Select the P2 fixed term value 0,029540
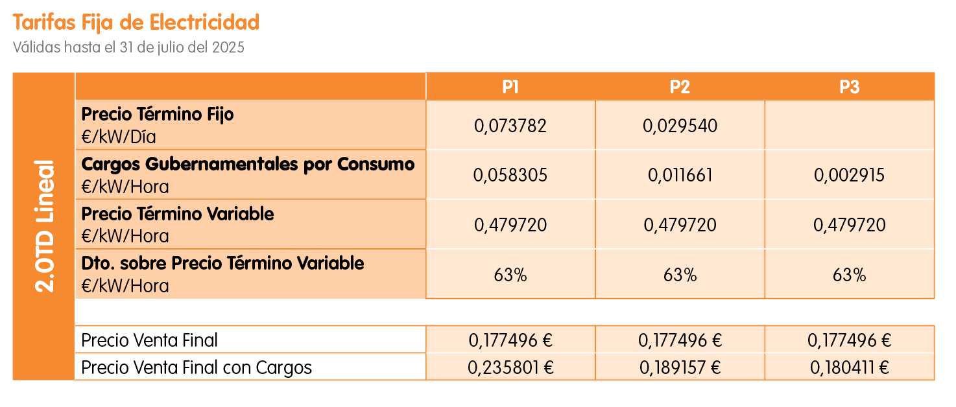This screenshot has width=956, height=407. click(x=680, y=126)
